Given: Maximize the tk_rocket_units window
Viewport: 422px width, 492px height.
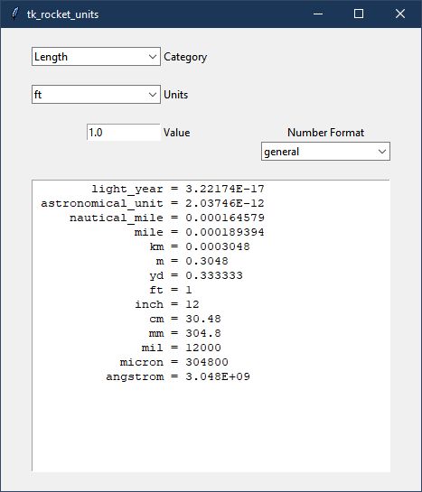Looking at the screenshot, I should pyautogui.click(x=359, y=14).
